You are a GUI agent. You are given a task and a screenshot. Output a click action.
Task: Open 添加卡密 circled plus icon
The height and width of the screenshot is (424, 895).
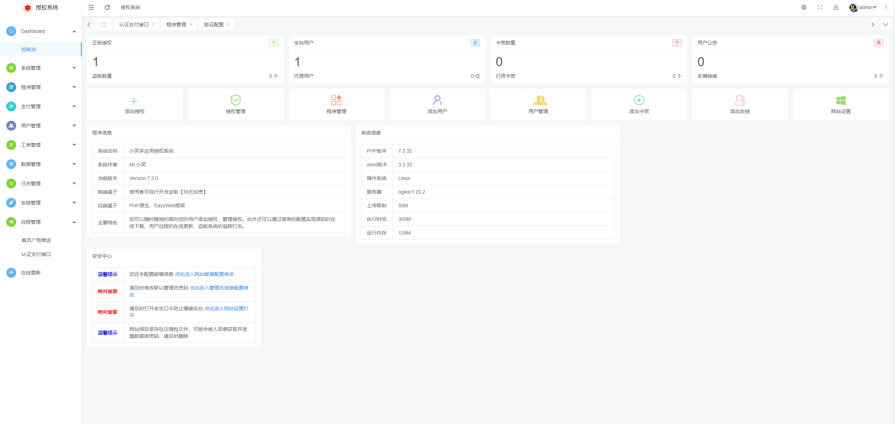point(639,100)
